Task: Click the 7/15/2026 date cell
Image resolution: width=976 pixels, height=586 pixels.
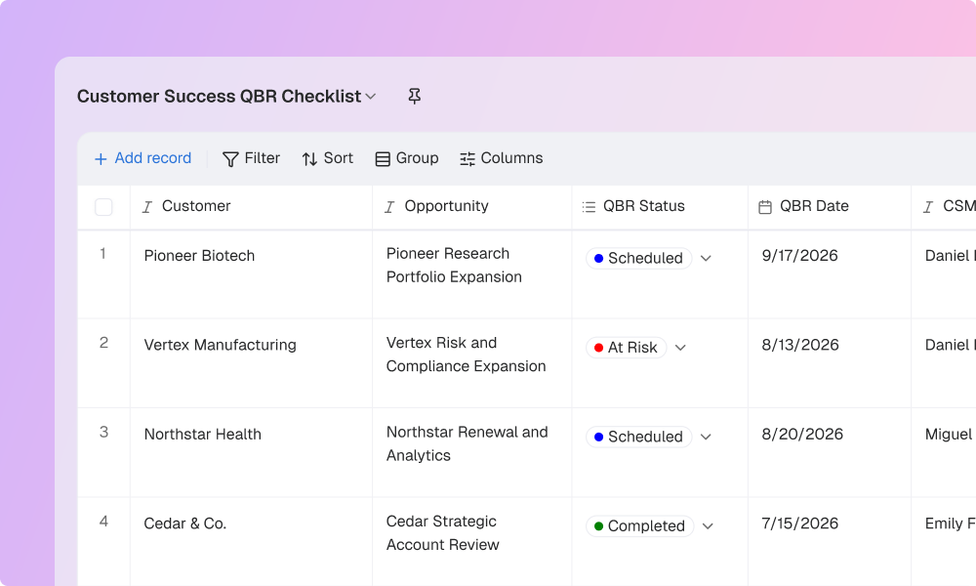Action: tap(829, 541)
